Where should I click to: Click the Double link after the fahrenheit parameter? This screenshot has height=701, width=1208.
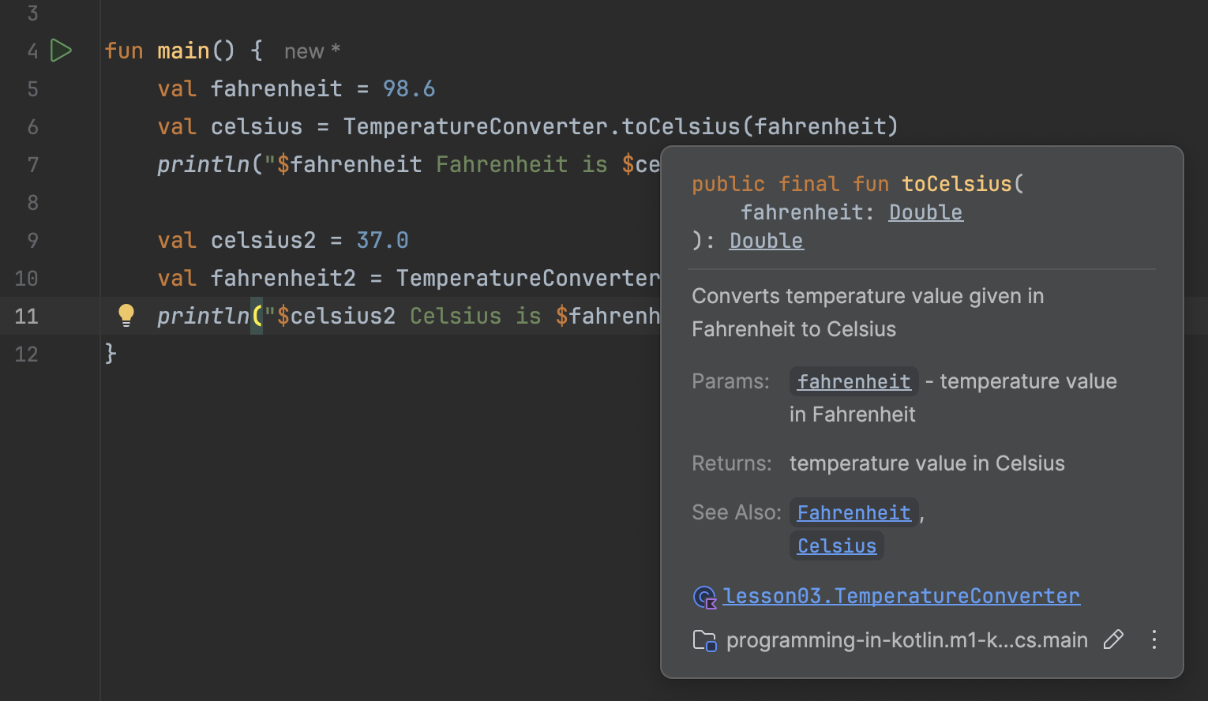[x=925, y=212]
